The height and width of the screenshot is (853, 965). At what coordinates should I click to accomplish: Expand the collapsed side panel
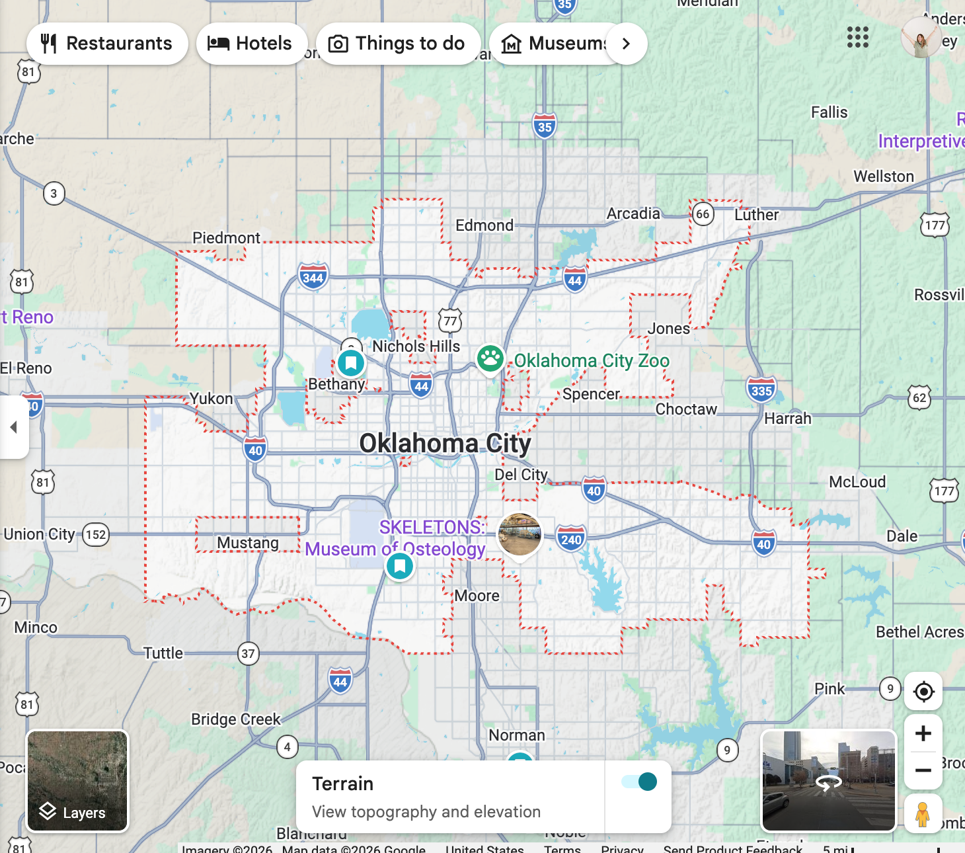[13, 427]
